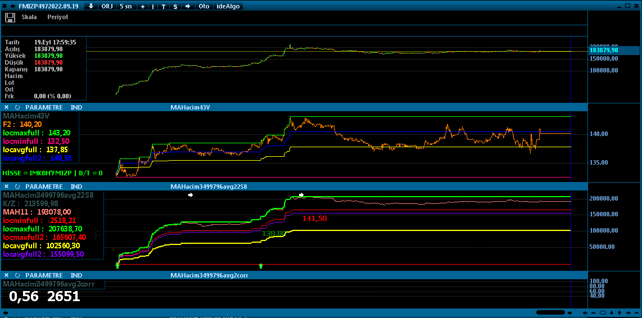Click the first white arrow signal marker

pyautogui.click(x=191, y=195)
